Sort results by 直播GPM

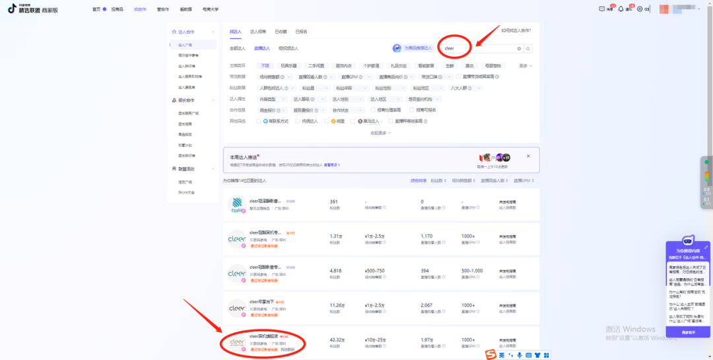[x=524, y=181]
